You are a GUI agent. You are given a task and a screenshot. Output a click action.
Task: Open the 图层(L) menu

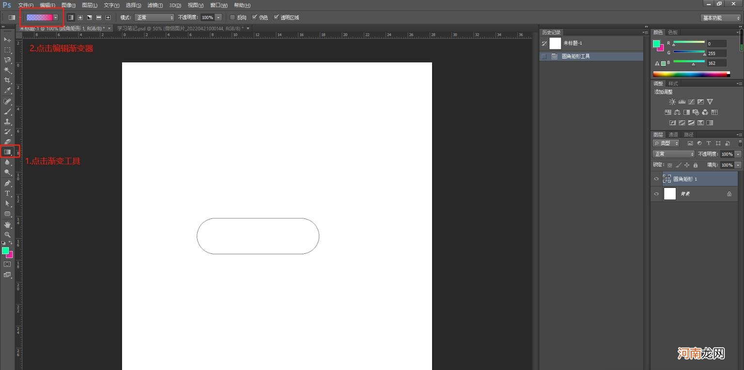90,5
